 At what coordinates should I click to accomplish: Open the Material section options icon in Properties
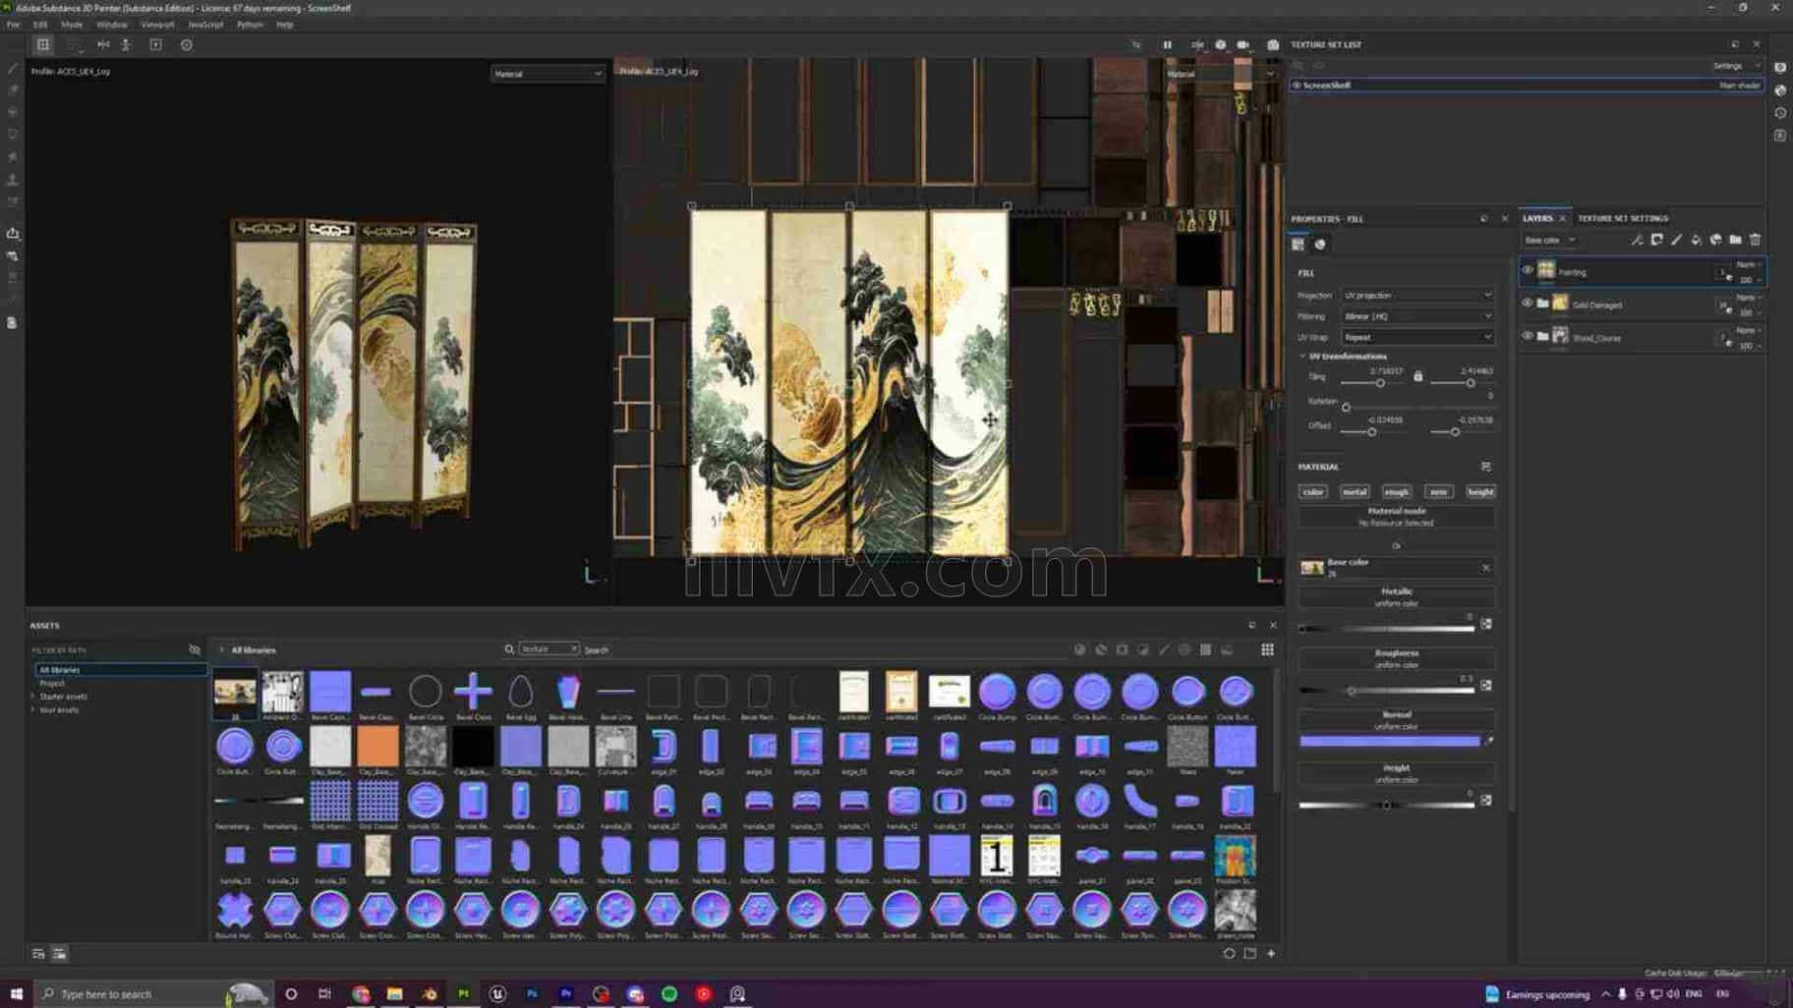coord(1486,467)
